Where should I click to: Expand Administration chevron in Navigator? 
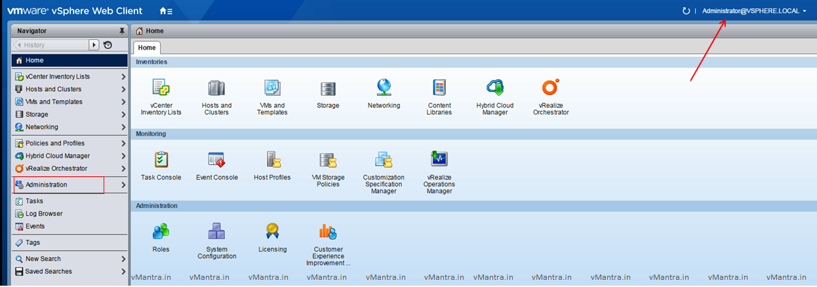(123, 185)
